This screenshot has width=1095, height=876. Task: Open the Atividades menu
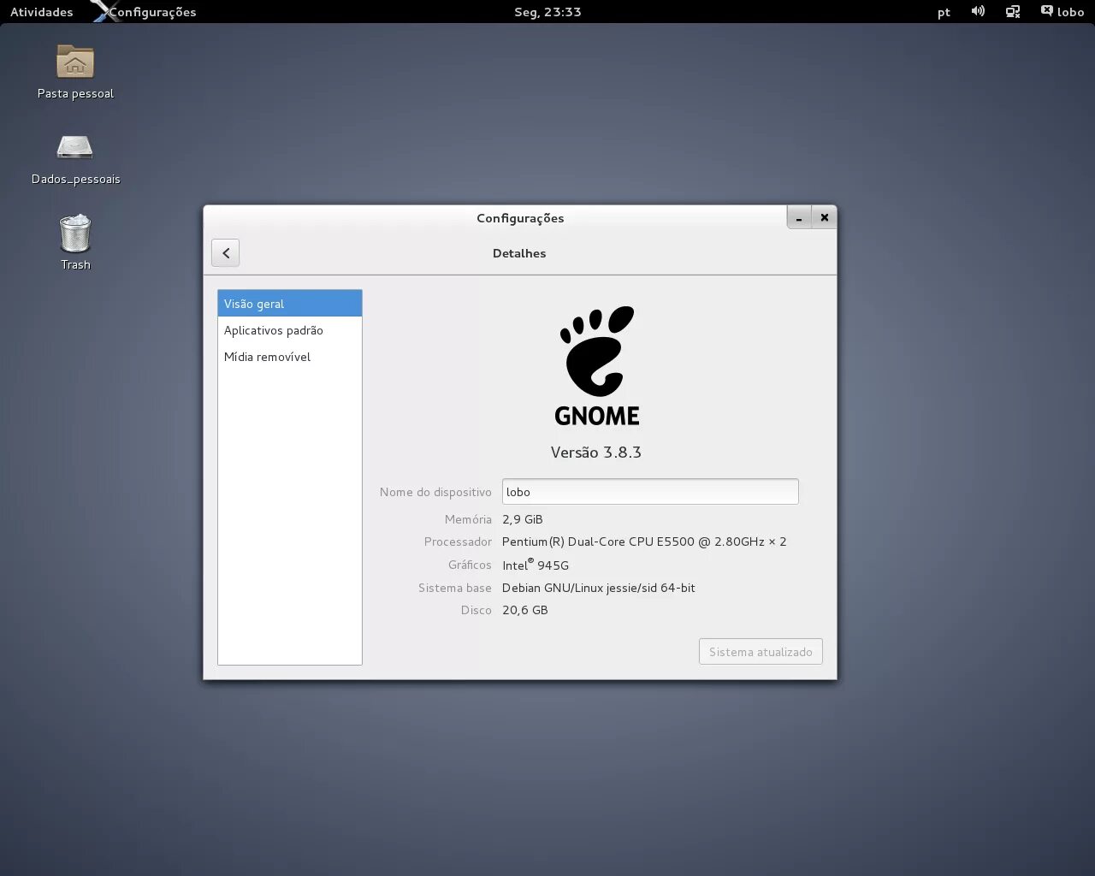pos(39,12)
